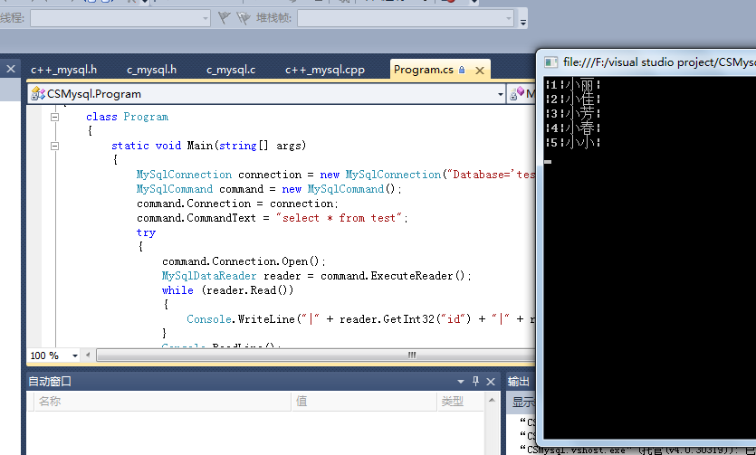Switch to the c++_mysql.h tab
The width and height of the screenshot is (756, 455).
coord(63,70)
